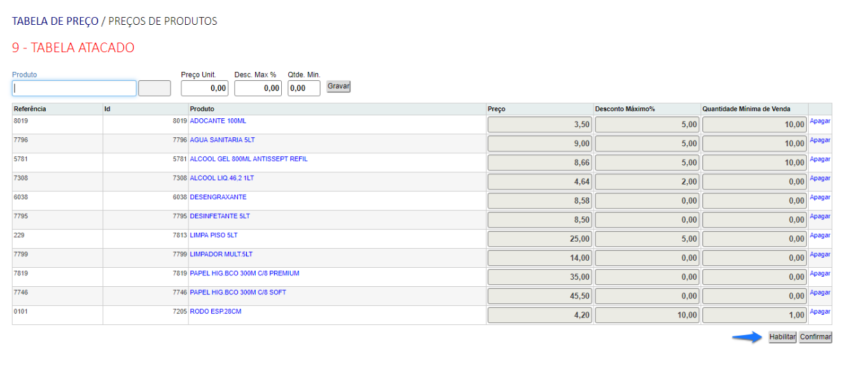Open the LIMPADOR MULT.5LT product link
Viewport: 857px width, 367px height.
(x=221, y=254)
